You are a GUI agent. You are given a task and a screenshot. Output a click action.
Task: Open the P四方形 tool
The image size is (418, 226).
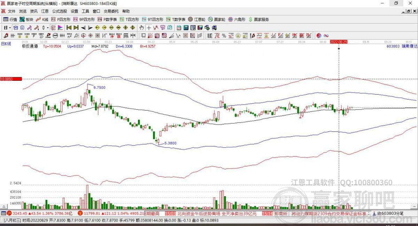[x=61, y=20]
